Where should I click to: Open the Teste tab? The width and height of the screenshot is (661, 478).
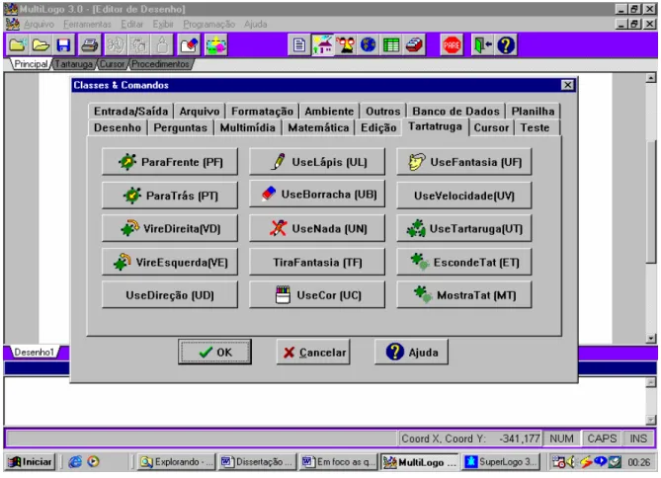coord(535,127)
